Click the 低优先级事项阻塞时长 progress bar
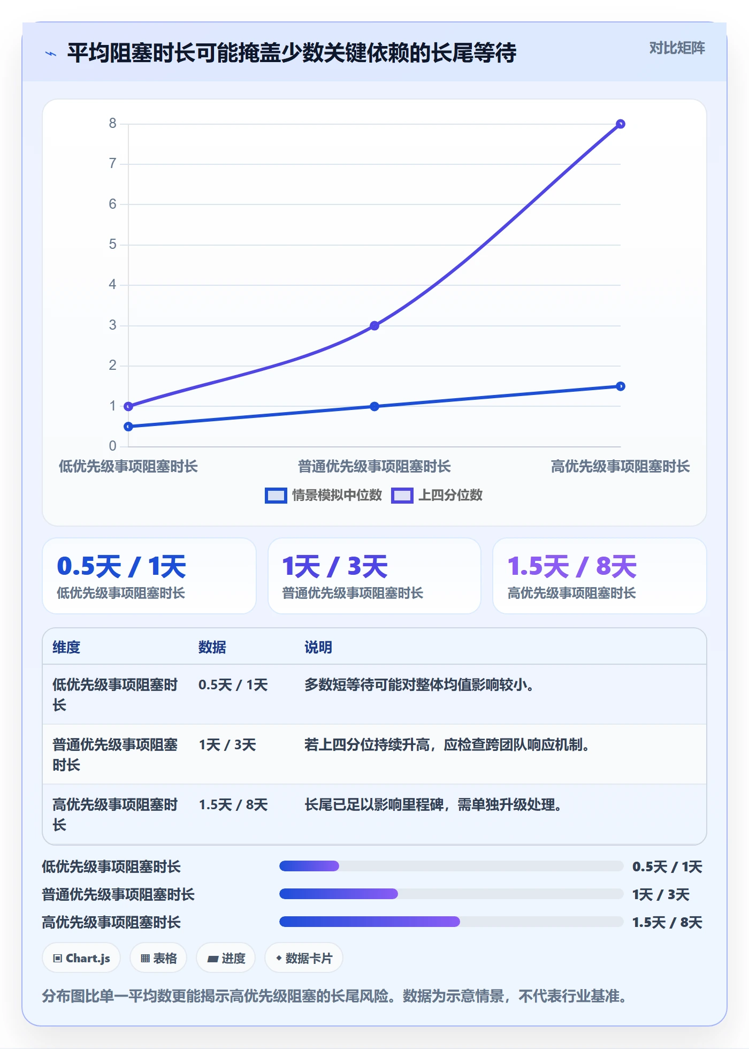Viewport: 749px width, 1049px height. [x=451, y=866]
